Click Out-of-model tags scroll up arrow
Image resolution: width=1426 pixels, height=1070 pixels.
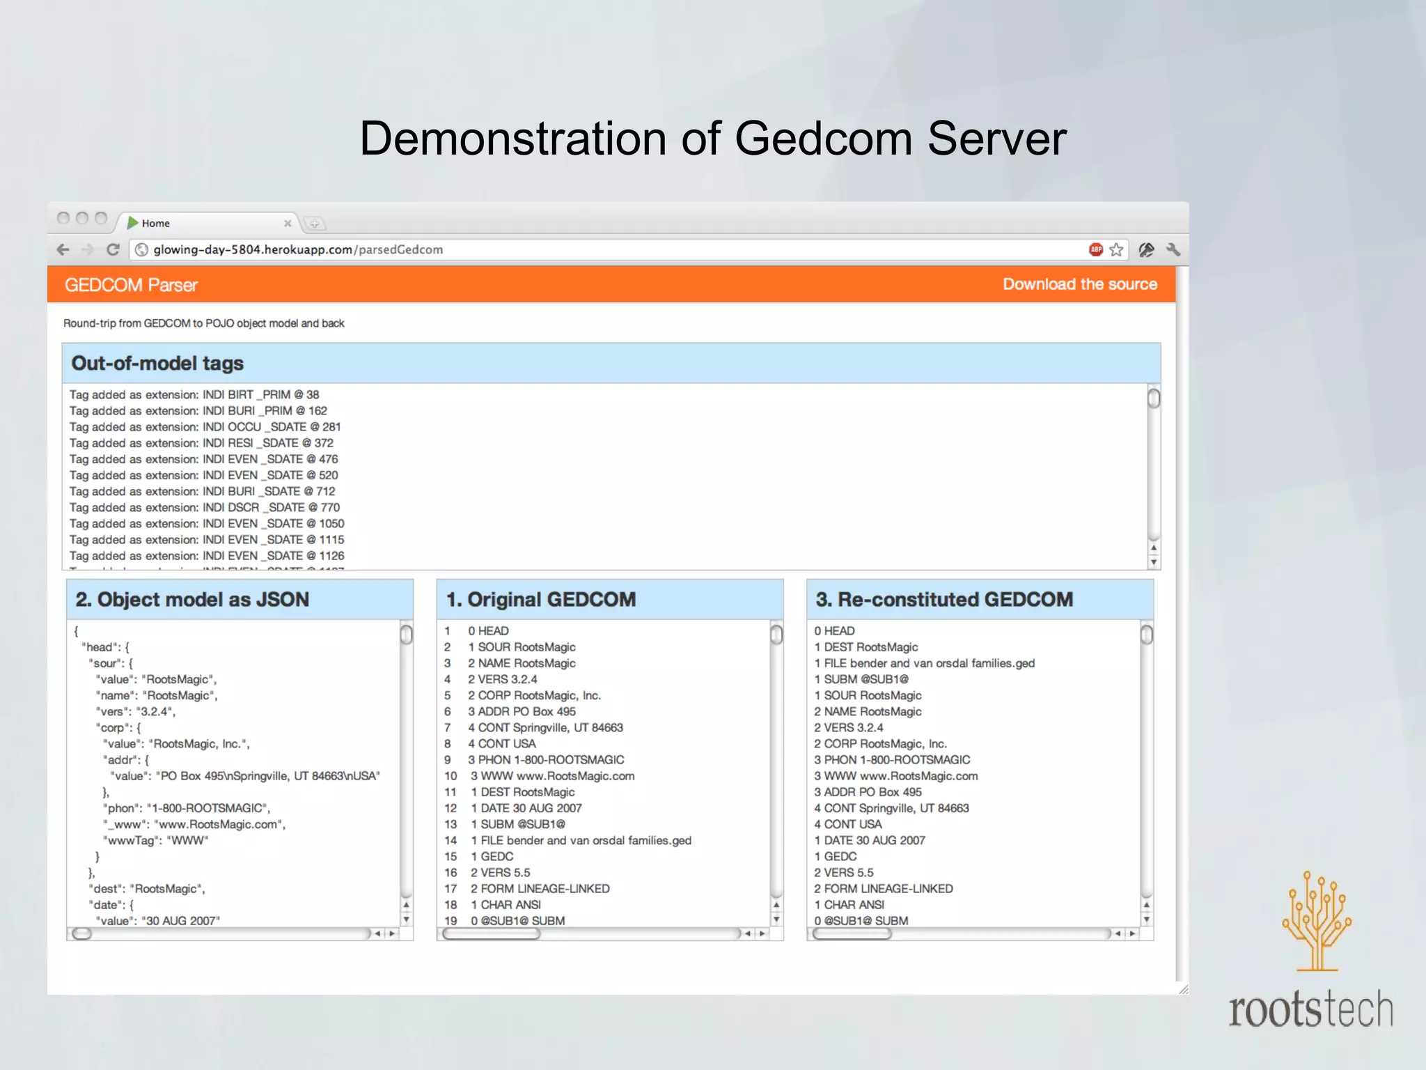coord(1154,549)
